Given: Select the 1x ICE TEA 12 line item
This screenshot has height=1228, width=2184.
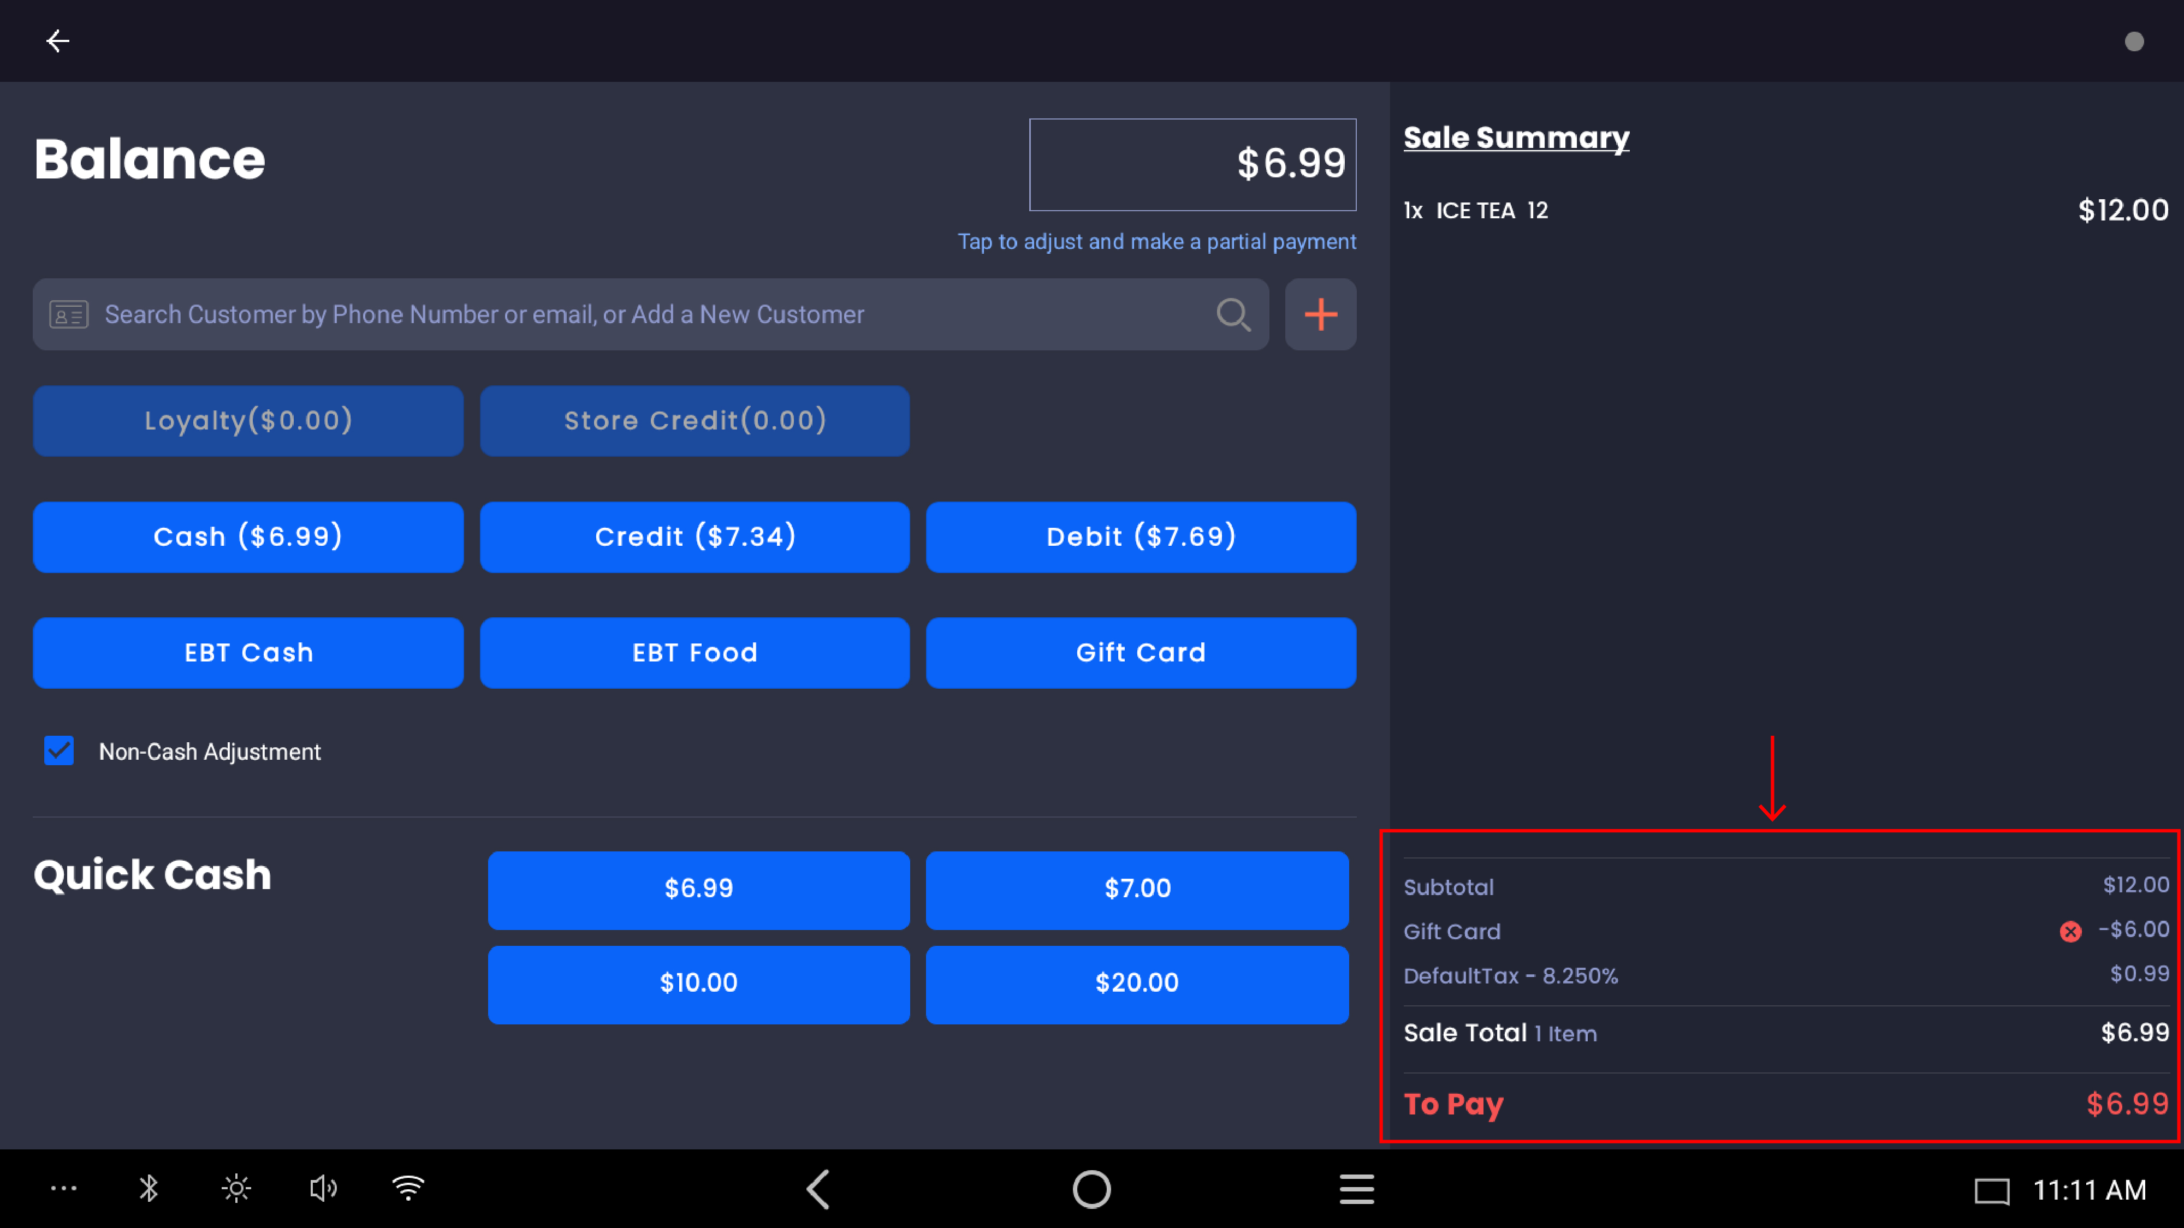Looking at the screenshot, I should [x=1785, y=210].
